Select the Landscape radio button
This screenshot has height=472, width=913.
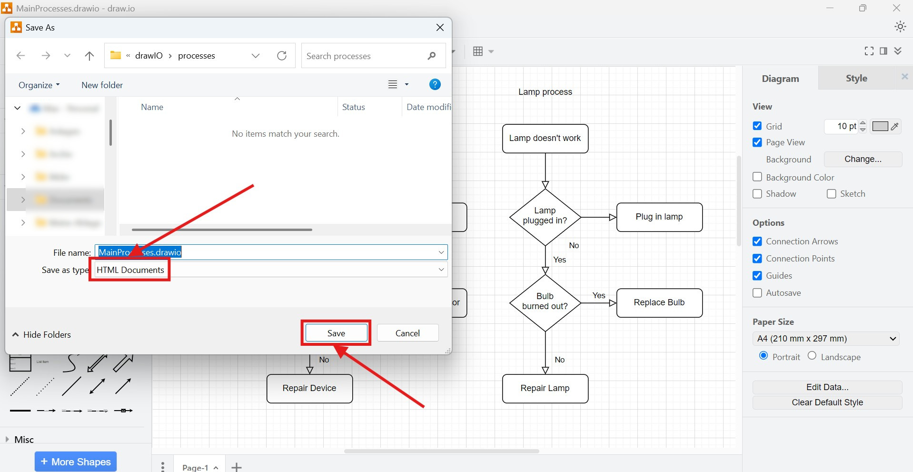(812, 356)
